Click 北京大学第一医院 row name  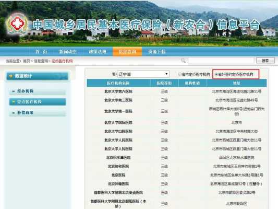pyautogui.click(x=118, y=111)
